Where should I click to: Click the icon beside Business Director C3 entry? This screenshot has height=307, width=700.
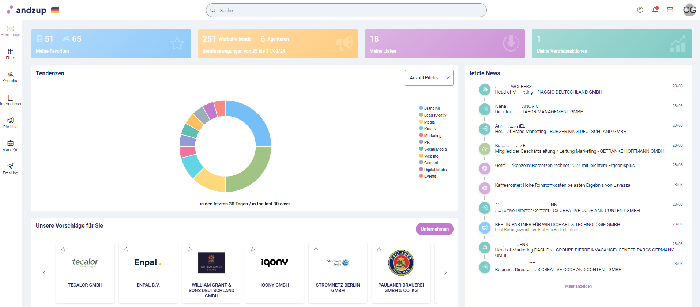pyautogui.click(x=485, y=267)
